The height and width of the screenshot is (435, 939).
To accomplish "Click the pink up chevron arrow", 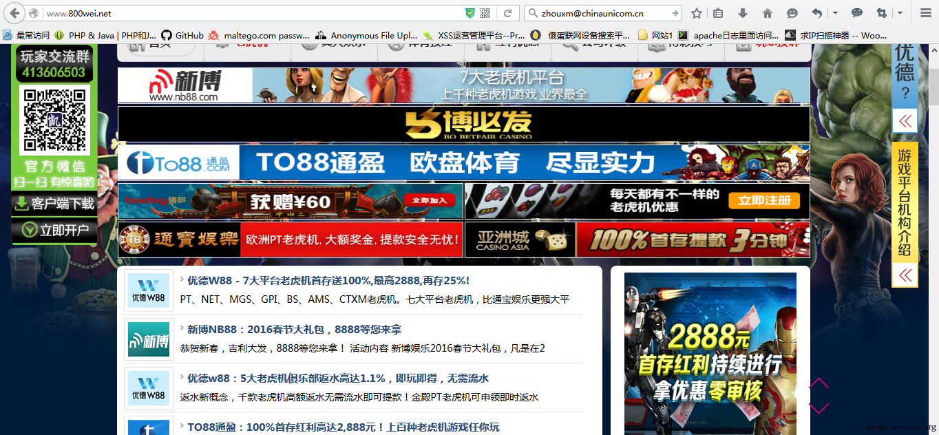I will (x=819, y=384).
